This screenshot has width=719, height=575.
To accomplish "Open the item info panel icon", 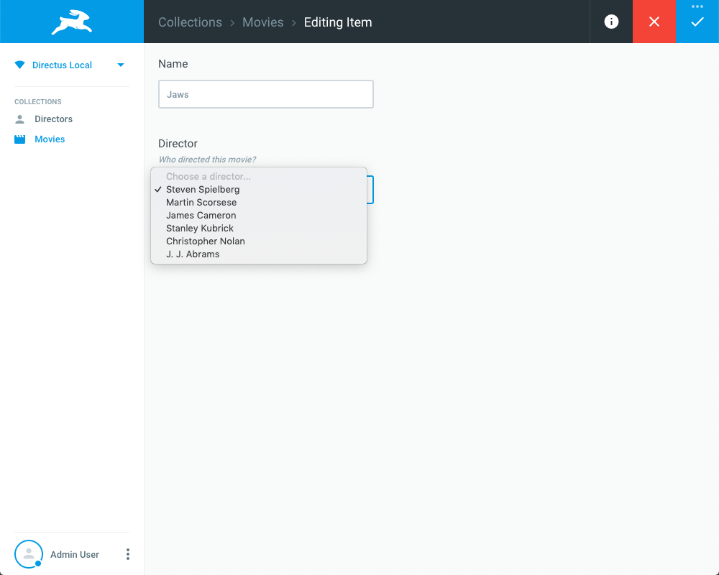I will coord(610,22).
